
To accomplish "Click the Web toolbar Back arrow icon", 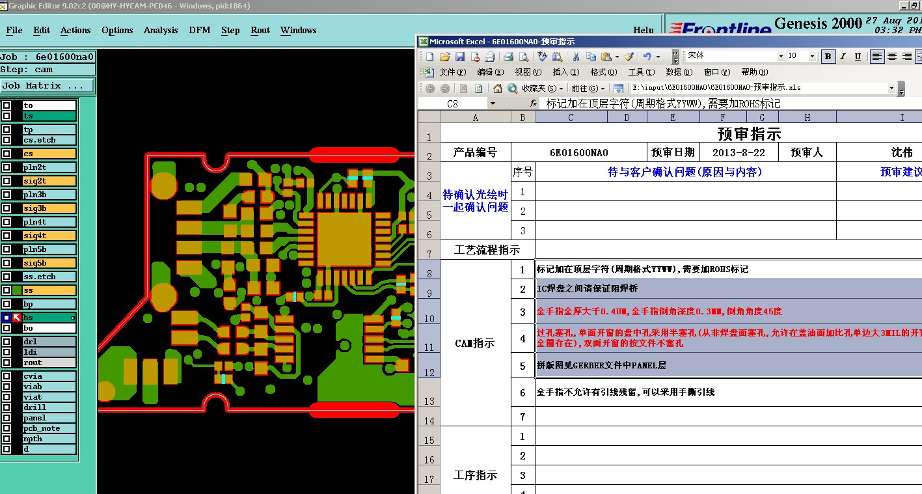I will pos(430,89).
